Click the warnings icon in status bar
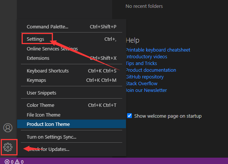 (17, 161)
